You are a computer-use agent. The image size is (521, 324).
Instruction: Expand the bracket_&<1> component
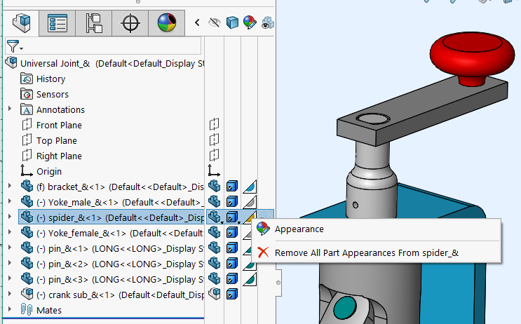10,186
